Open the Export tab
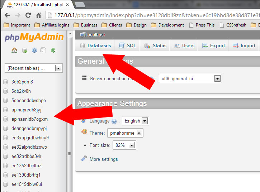The height and width of the screenshot is (192, 260). click(213, 45)
